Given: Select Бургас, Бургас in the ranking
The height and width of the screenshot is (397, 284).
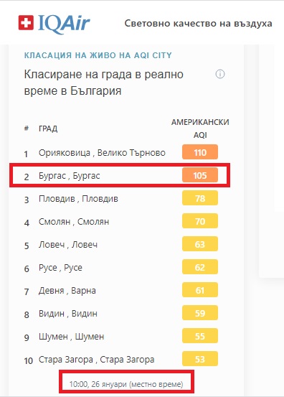Looking at the screenshot, I should [69, 176].
